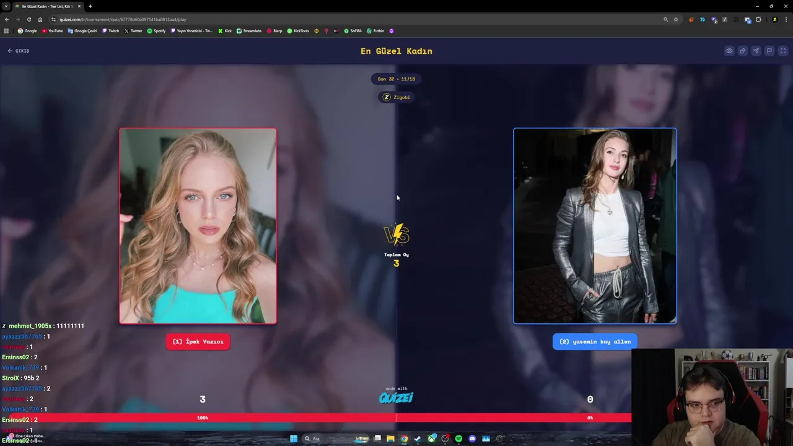
Task: Click chat message from StroiX
Action: (x=20, y=378)
